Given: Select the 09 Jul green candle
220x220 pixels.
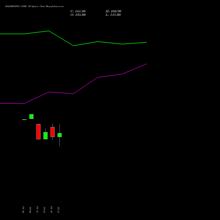Looking at the screenshot, I should click(31, 117).
